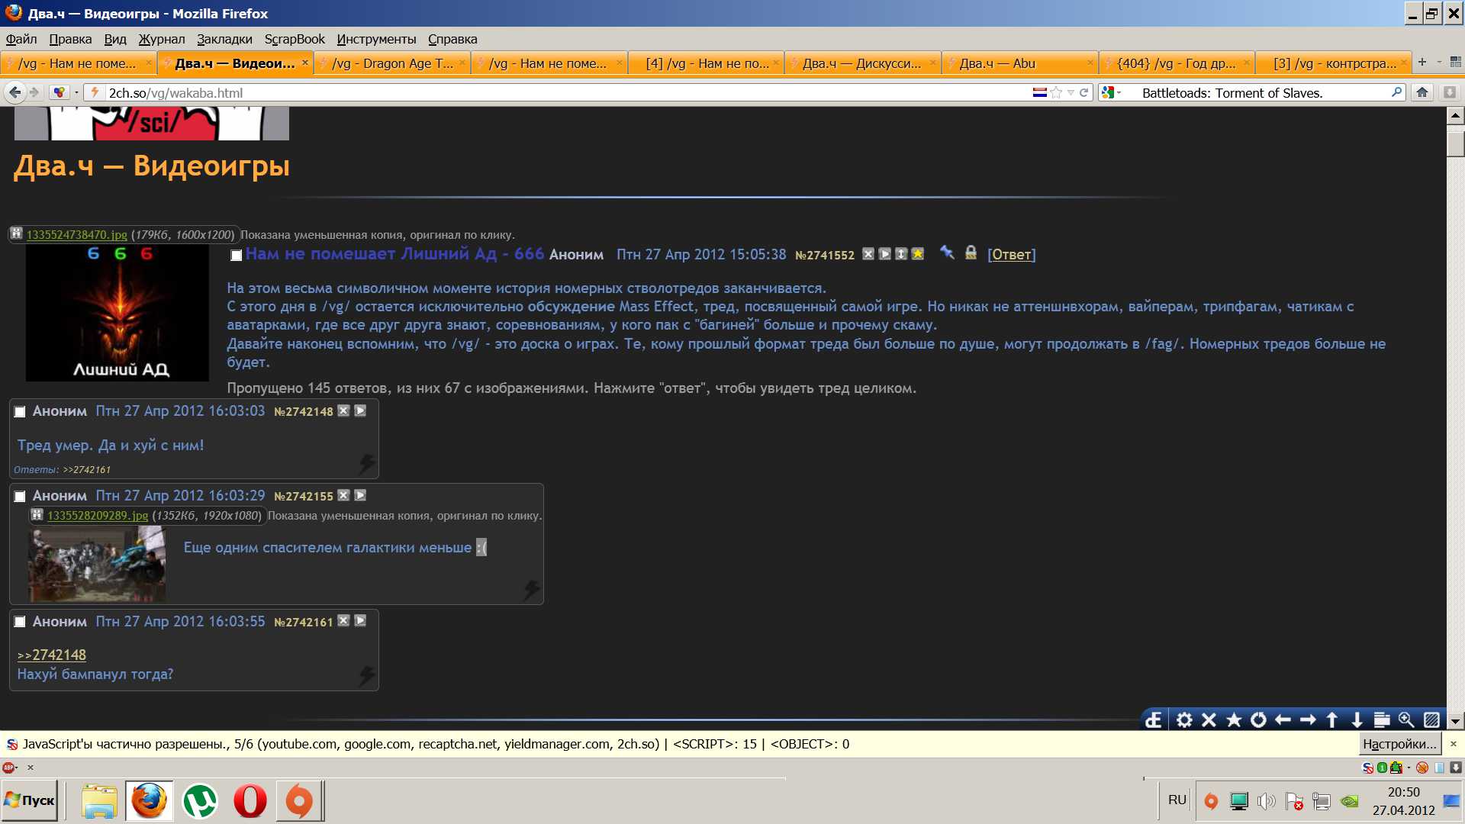
Task: Switch to the Dragon Age thread tab
Action: 392,63
